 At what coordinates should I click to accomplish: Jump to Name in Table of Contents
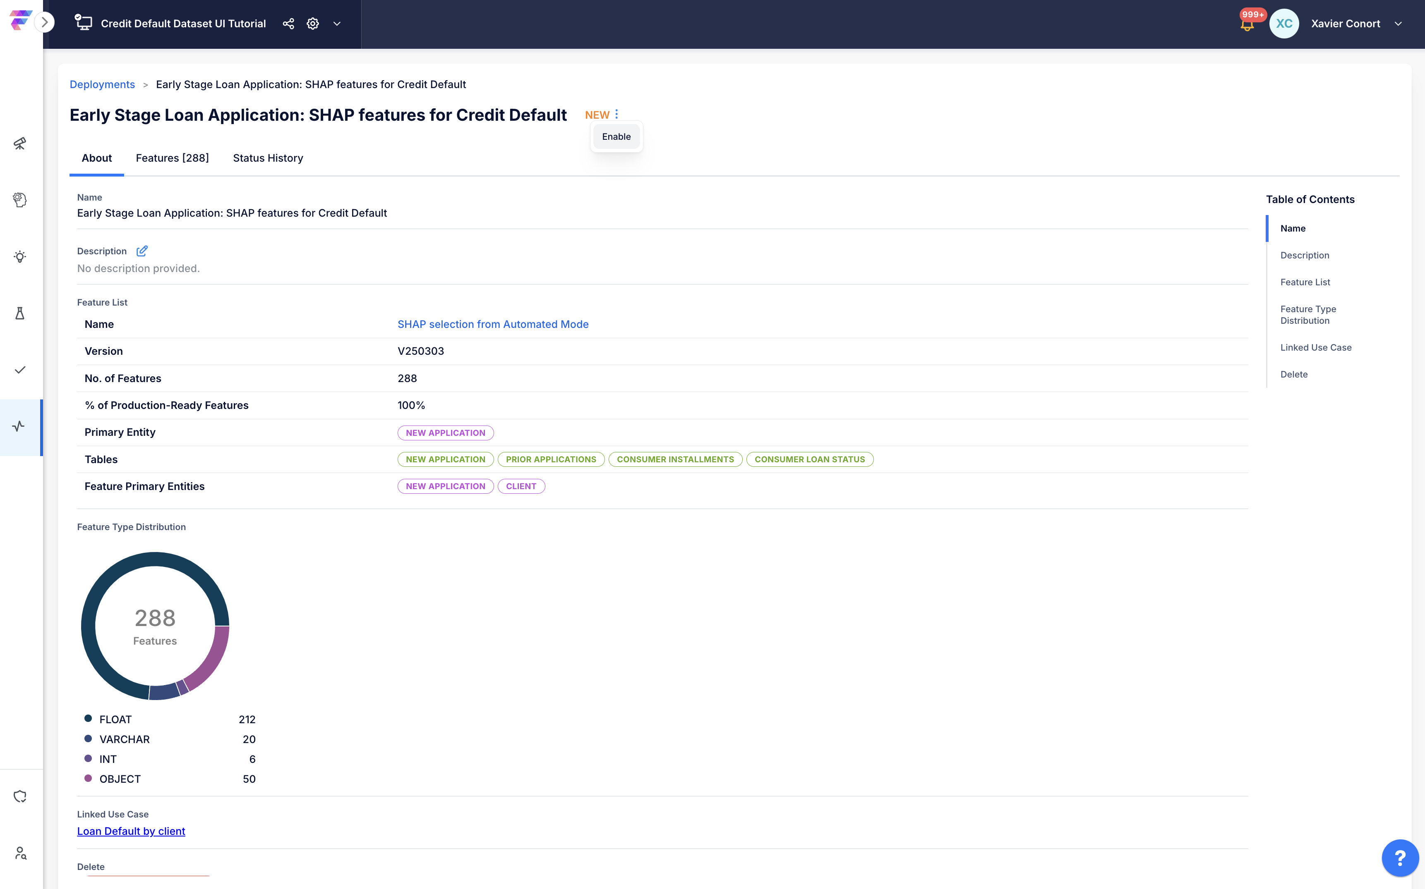(x=1293, y=228)
